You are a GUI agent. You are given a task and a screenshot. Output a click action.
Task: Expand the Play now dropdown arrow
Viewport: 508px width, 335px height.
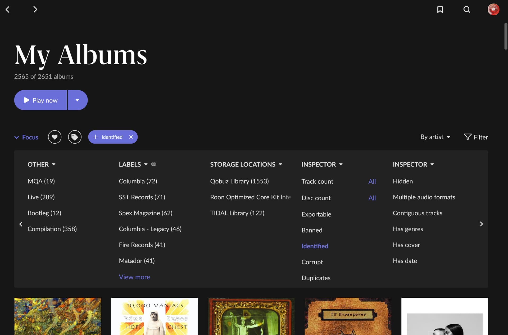click(77, 100)
